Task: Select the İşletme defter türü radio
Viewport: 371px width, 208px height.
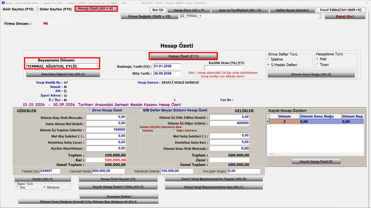Action: [x=268, y=60]
